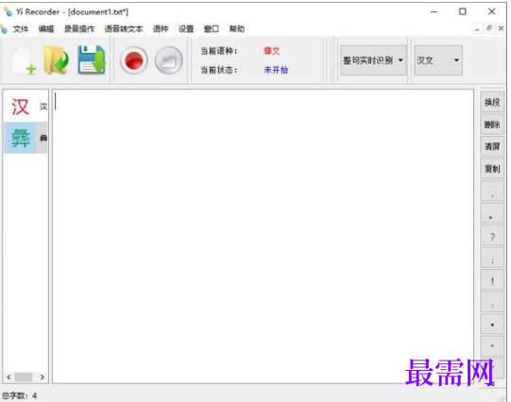Image resolution: width=511 pixels, height=402 pixels.
Task: Open the 设置 menu
Action: pos(186,29)
